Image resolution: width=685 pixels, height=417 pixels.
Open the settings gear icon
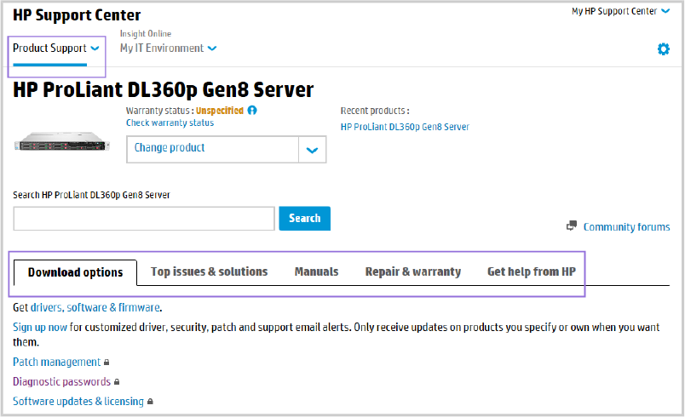point(663,49)
